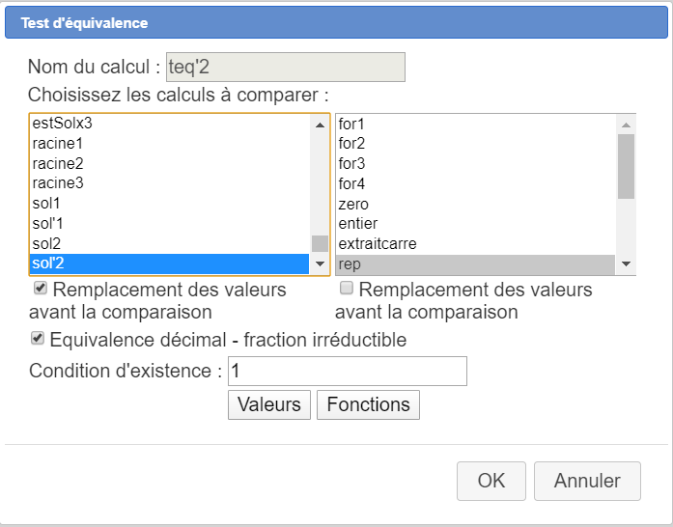Pick 'sol'2' in left list
Image resolution: width=673 pixels, height=527 pixels.
(x=48, y=263)
